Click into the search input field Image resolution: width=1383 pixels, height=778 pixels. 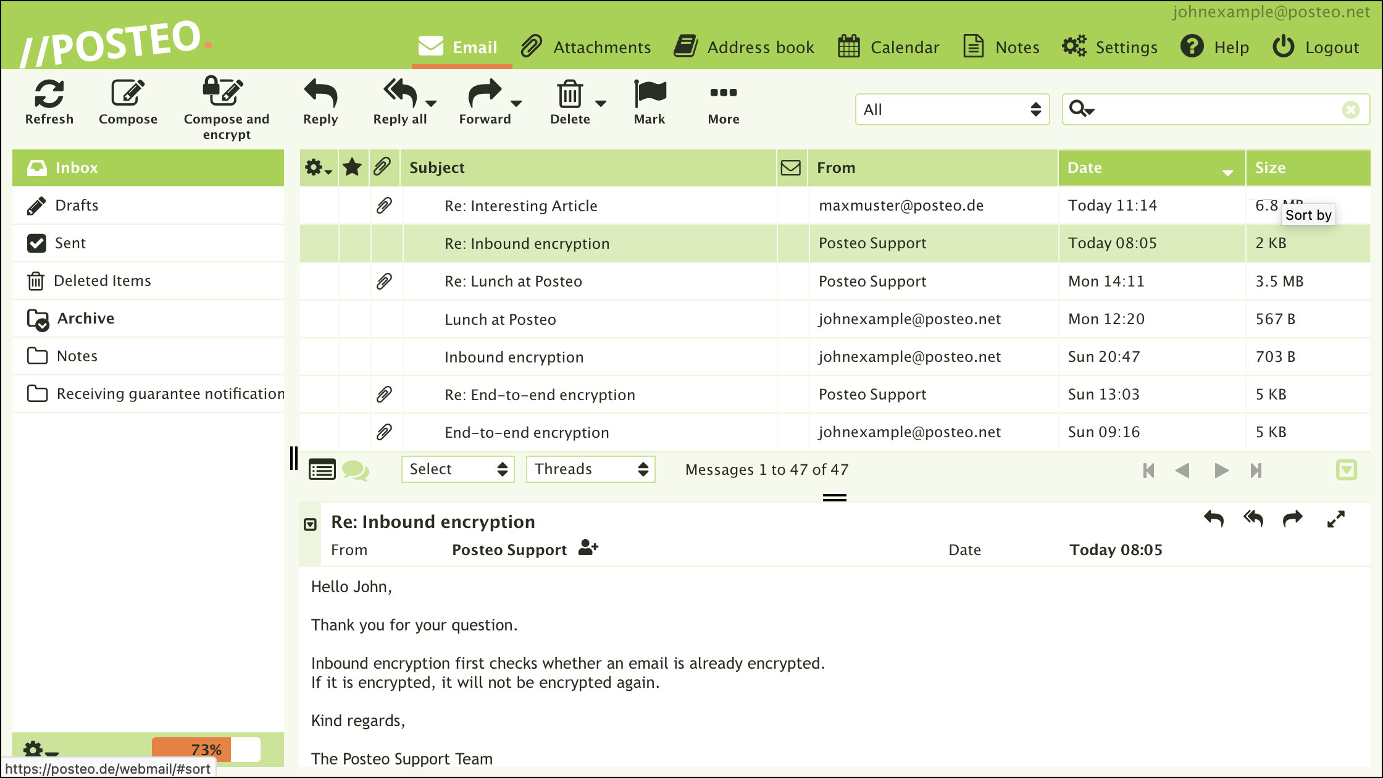coord(1216,109)
